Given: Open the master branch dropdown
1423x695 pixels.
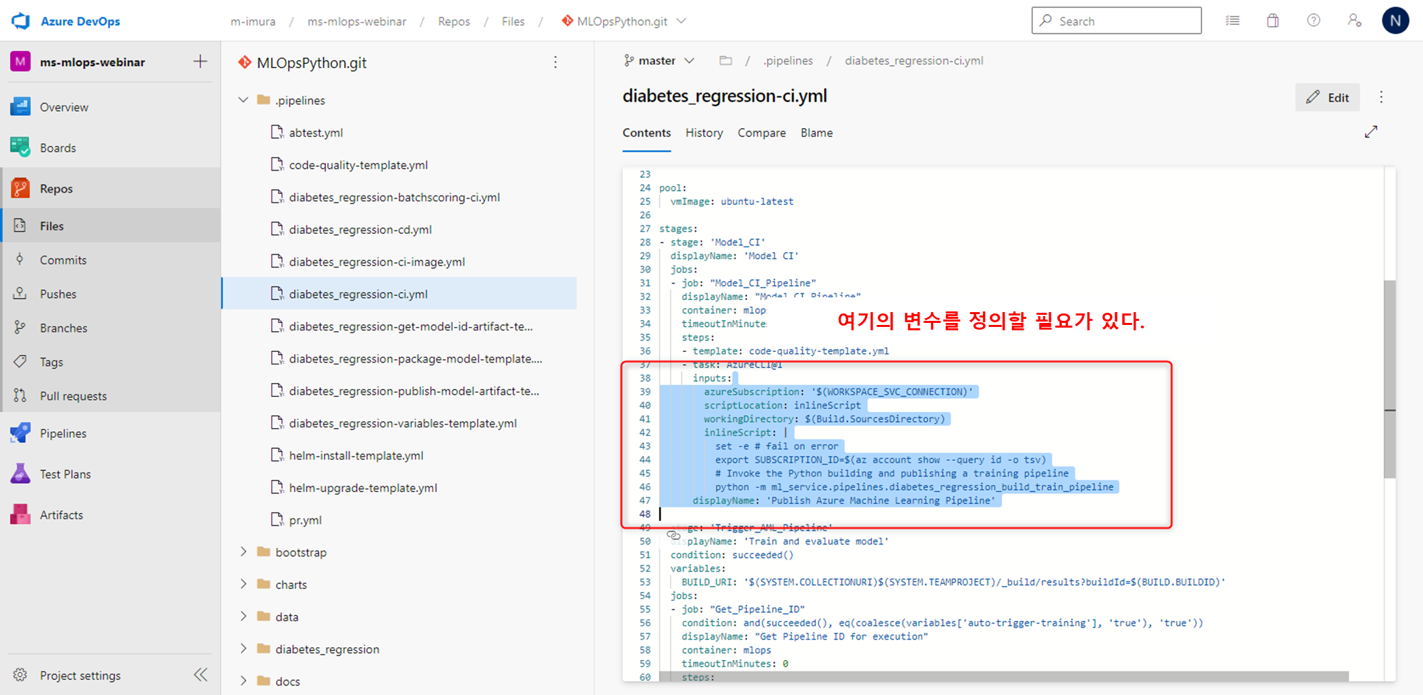Looking at the screenshot, I should (660, 61).
